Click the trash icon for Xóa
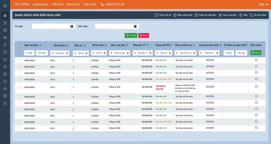The height and width of the screenshot is (144, 271). [241, 15]
